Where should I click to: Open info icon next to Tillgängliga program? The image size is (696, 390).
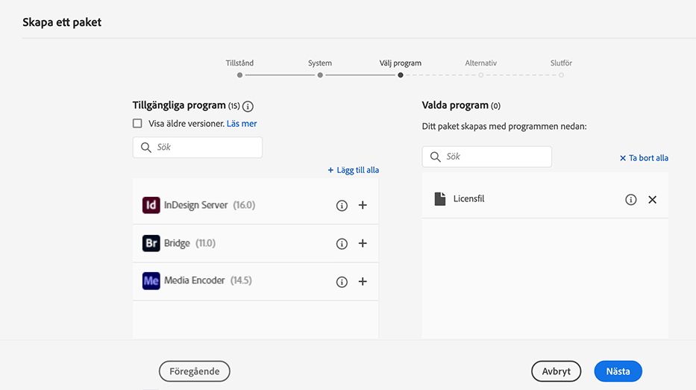click(248, 107)
